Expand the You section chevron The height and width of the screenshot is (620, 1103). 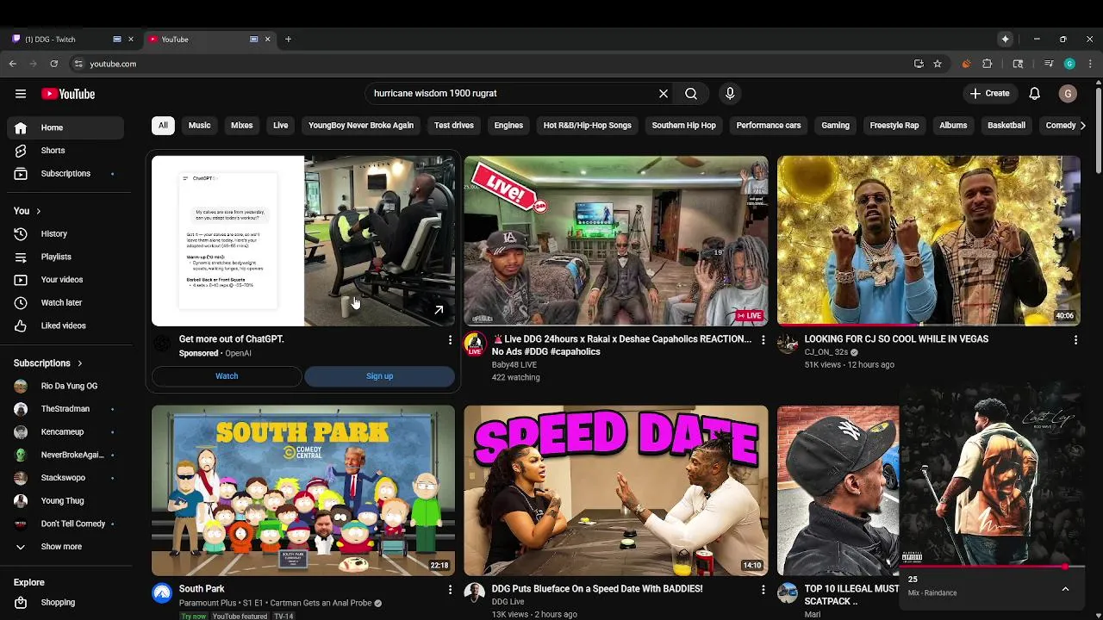(x=38, y=211)
